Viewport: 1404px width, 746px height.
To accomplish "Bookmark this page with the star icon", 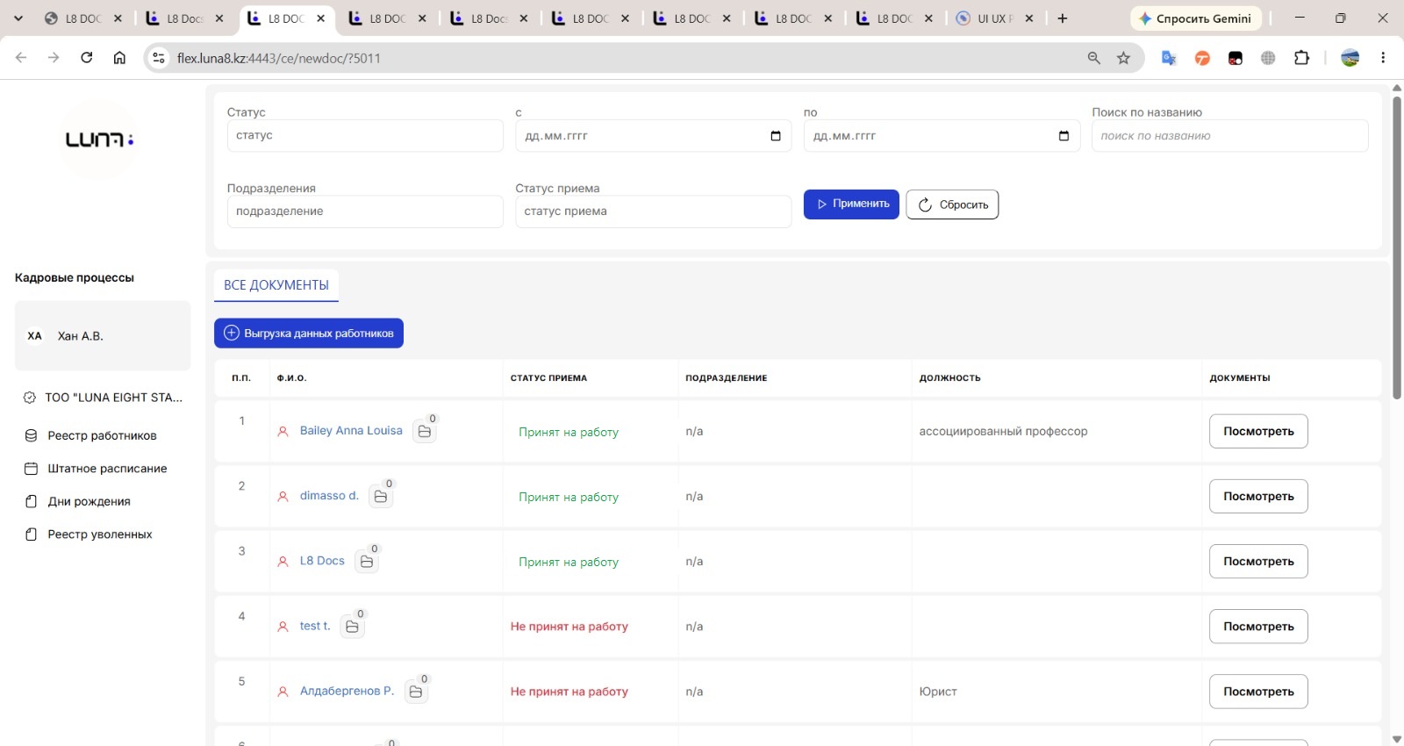I will tap(1123, 58).
